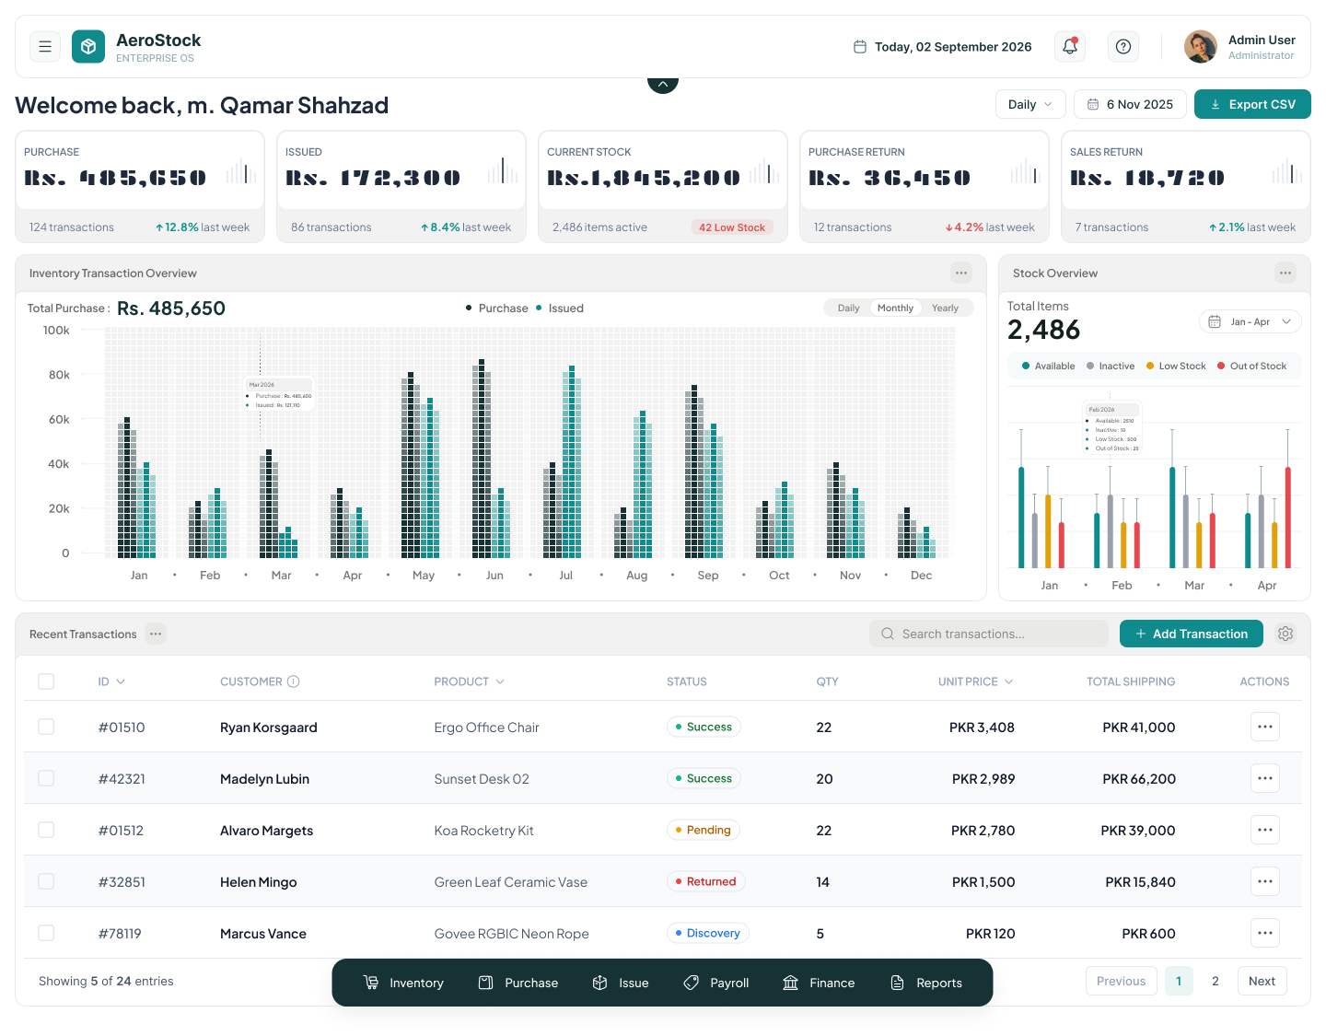Sort by the ID column
Image resolution: width=1326 pixels, height=1036 pixels.
(x=111, y=681)
